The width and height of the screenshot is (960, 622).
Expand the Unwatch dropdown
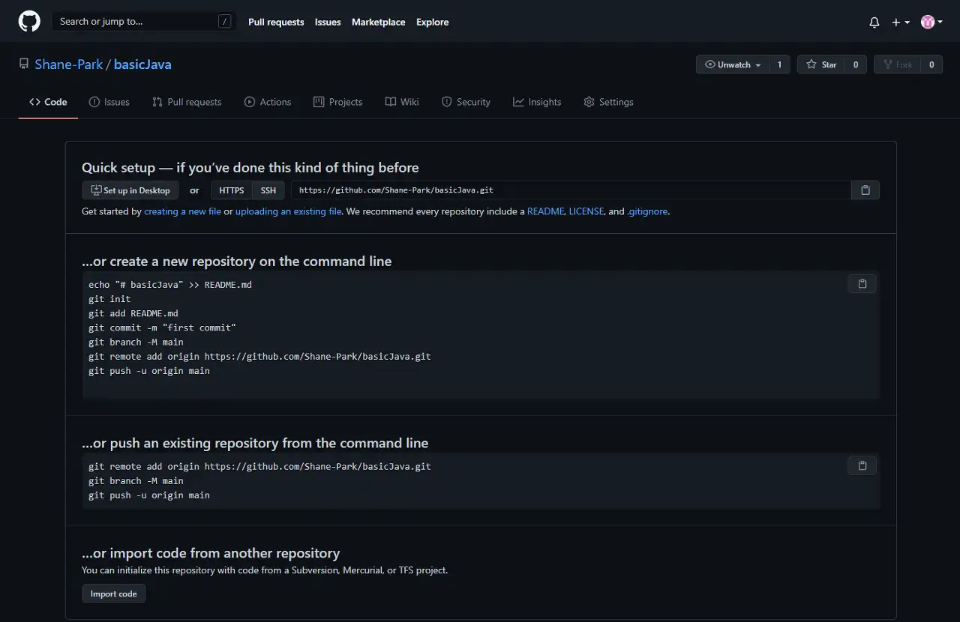pos(733,64)
